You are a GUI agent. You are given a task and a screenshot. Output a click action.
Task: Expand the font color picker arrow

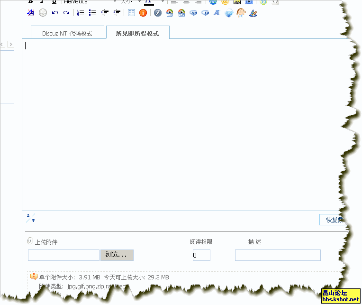point(163,2)
